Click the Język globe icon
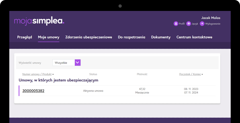This screenshot has height=123, width=240. click(x=189, y=24)
